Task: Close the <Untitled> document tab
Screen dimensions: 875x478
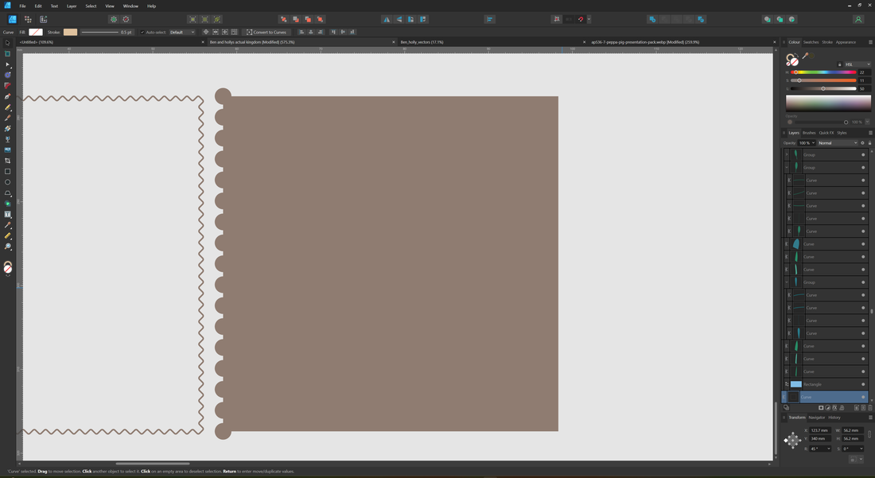Action: click(203, 42)
